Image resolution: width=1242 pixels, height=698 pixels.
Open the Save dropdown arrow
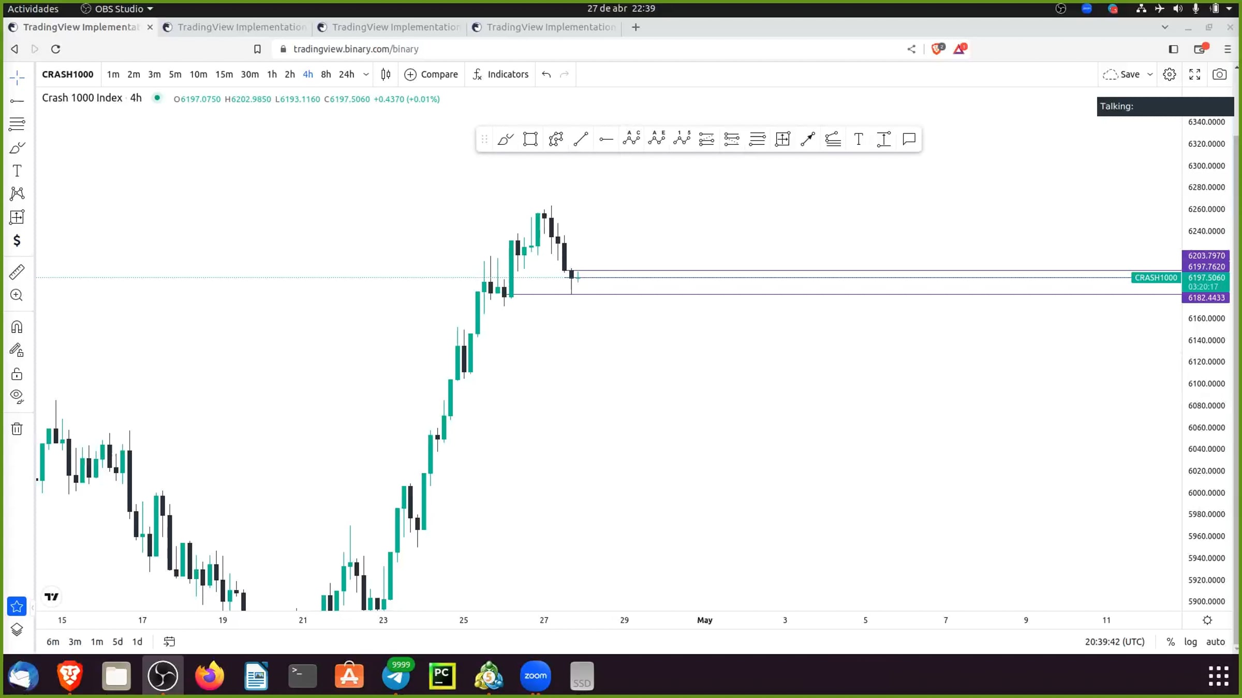tap(1150, 74)
